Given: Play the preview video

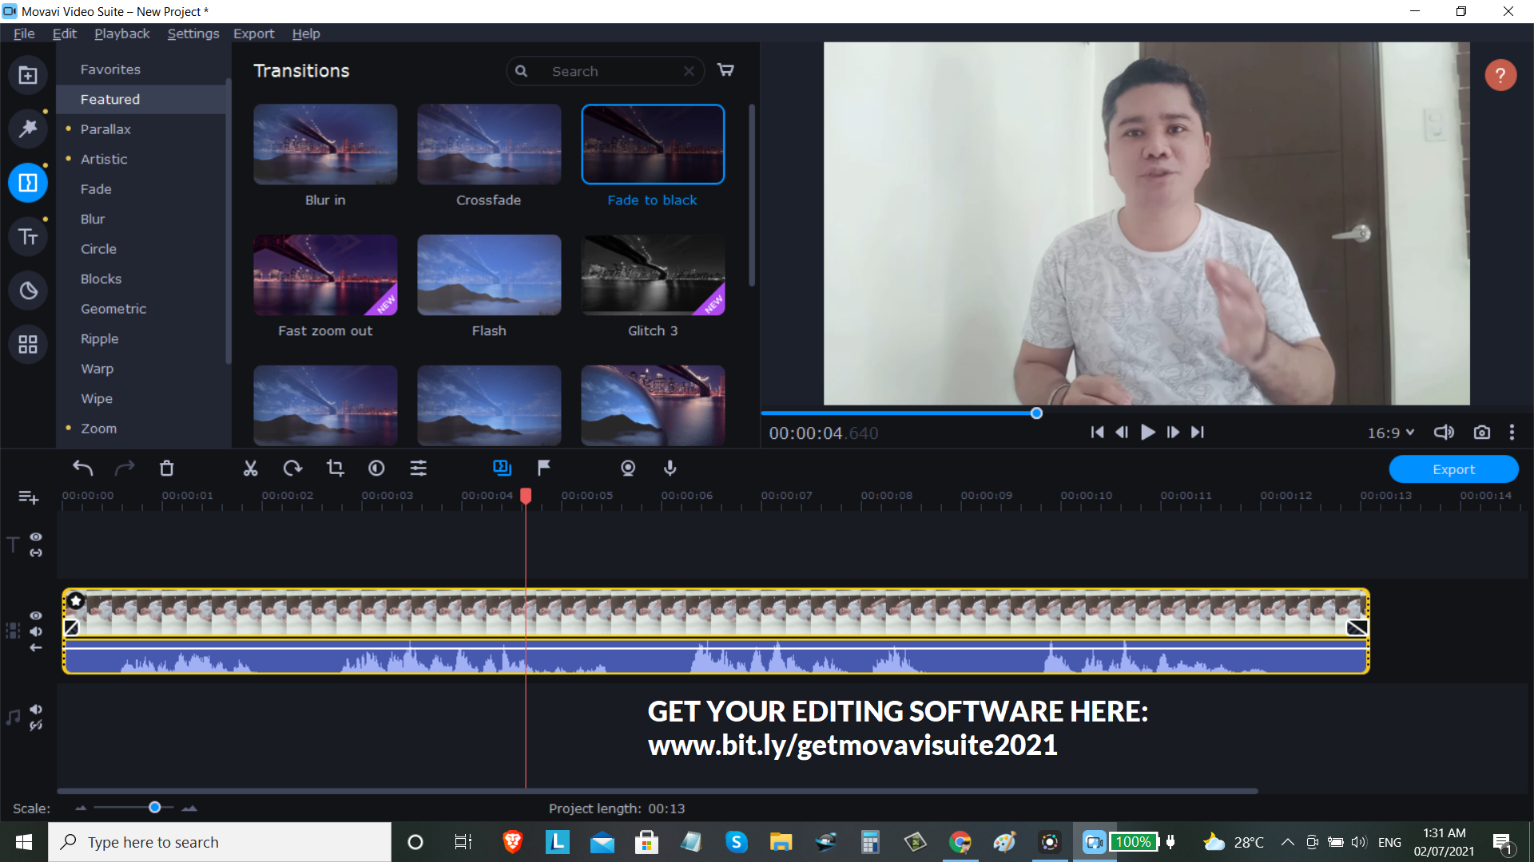Looking at the screenshot, I should (x=1147, y=433).
